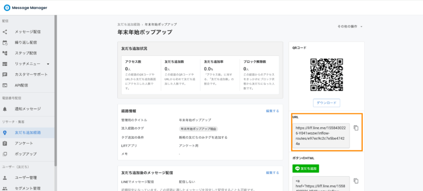The image size is (423, 191).
Task: Click the ダウンロード button under QR code
Action: pyautogui.click(x=326, y=103)
